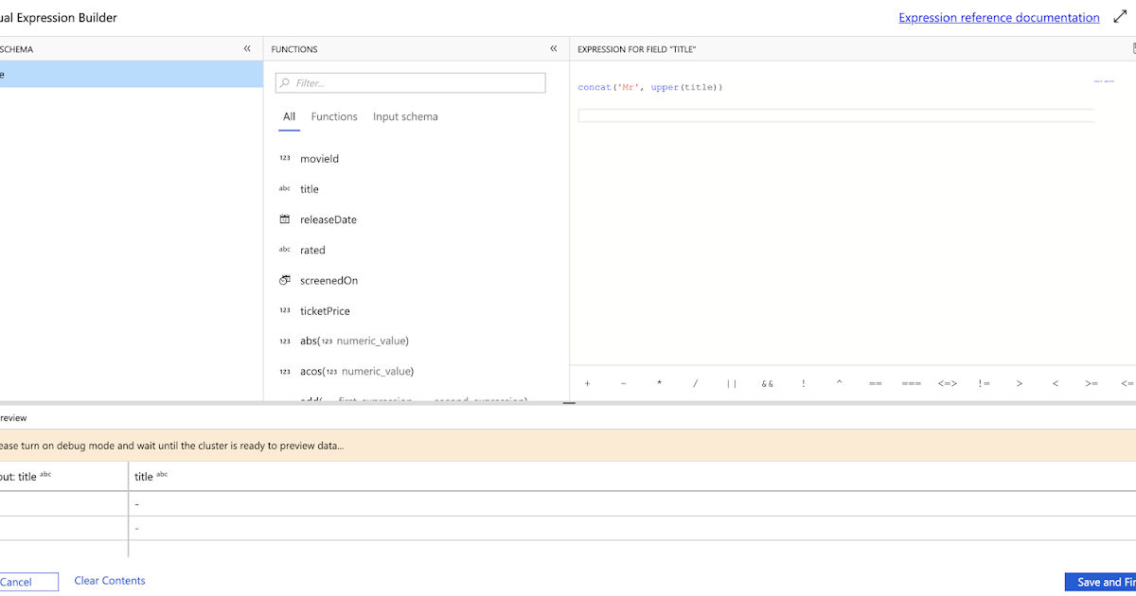Viewport: 1136px width, 596px height.
Task: Insert the concatenation operator ||
Action: pyautogui.click(x=731, y=382)
